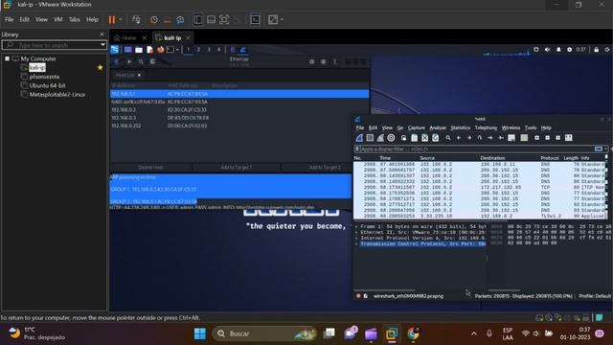Go forward to the next packet in Wireshark
Screen dimensions: 613x345
(469, 138)
